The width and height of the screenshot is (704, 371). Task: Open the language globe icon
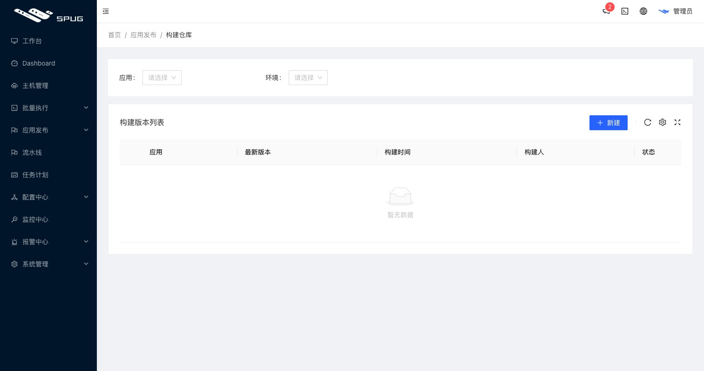[643, 11]
